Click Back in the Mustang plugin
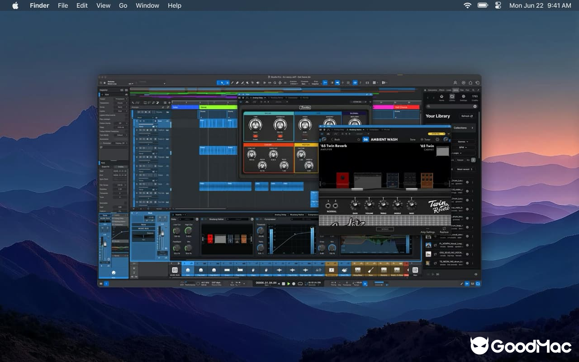 pyautogui.click(x=336, y=139)
